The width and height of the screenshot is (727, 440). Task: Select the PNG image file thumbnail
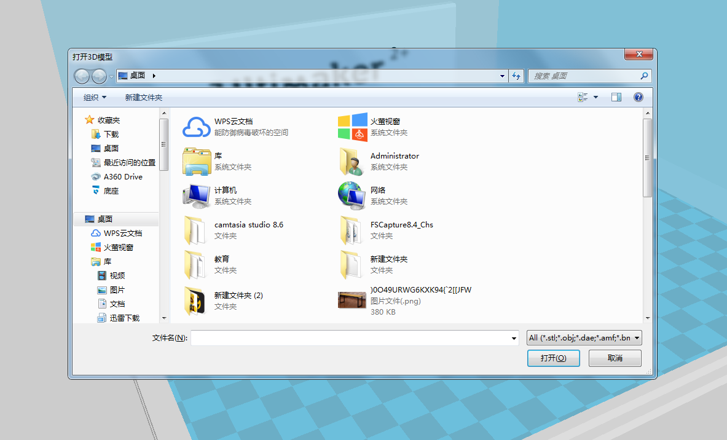click(x=353, y=300)
